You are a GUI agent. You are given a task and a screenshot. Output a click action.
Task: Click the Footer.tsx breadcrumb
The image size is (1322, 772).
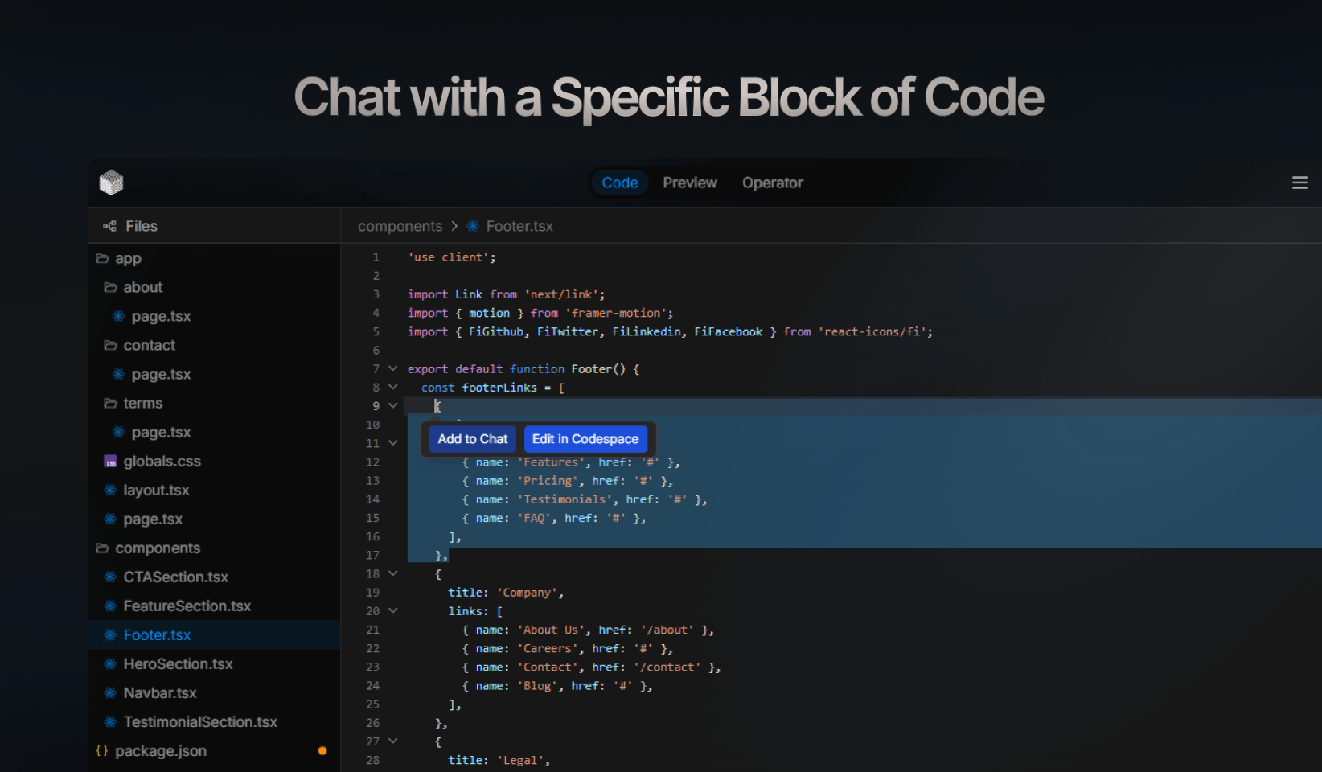pyautogui.click(x=519, y=226)
